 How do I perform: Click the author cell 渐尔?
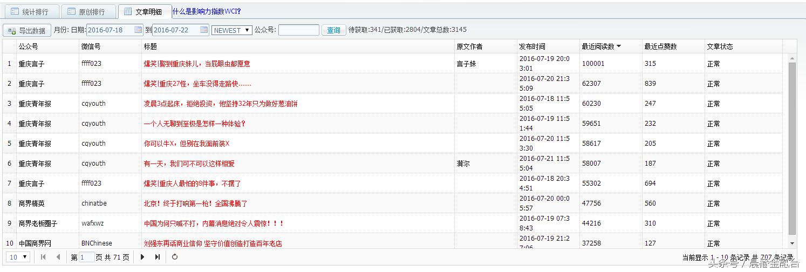coord(486,164)
